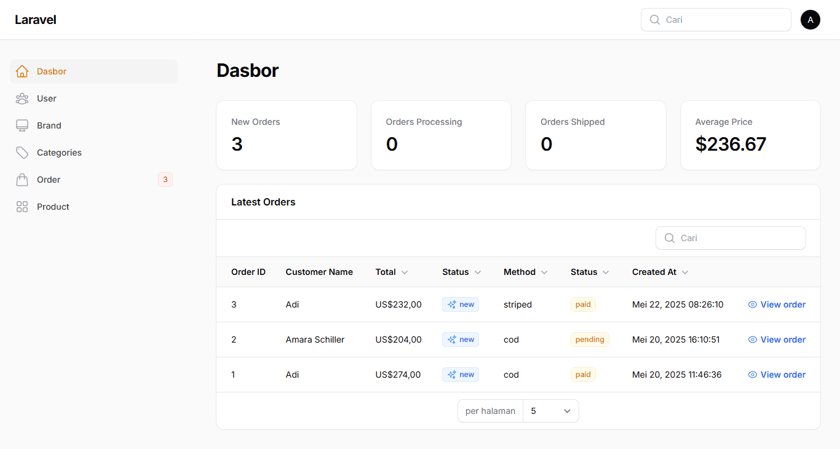Click the User group icon in sidebar
Image resolution: width=840 pixels, height=449 pixels.
[22, 98]
